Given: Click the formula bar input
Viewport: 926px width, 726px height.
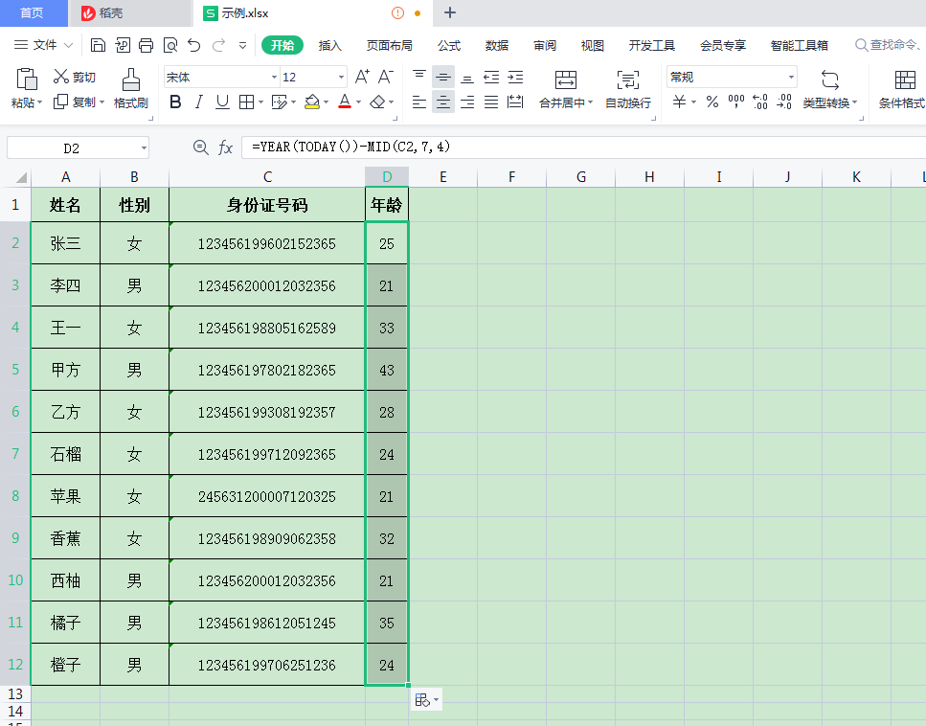Looking at the screenshot, I should pyautogui.click(x=583, y=147).
